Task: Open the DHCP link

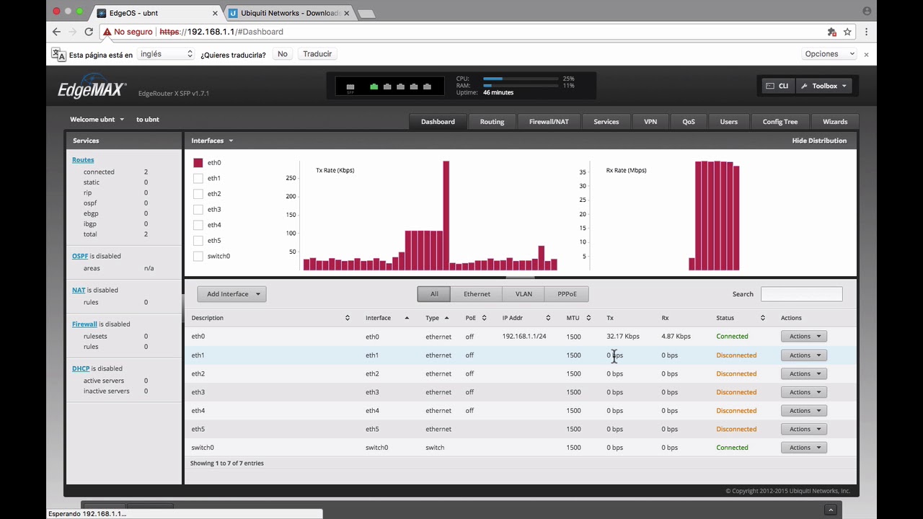Action: point(81,368)
